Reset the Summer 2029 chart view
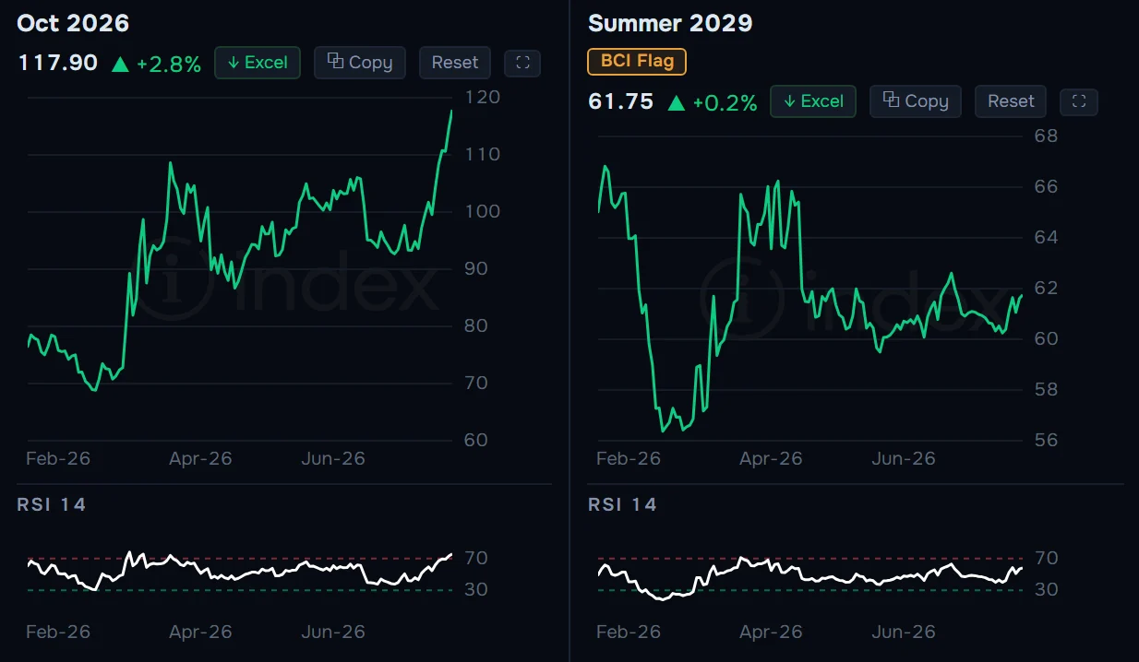Image resolution: width=1139 pixels, height=662 pixels. 1011,101
